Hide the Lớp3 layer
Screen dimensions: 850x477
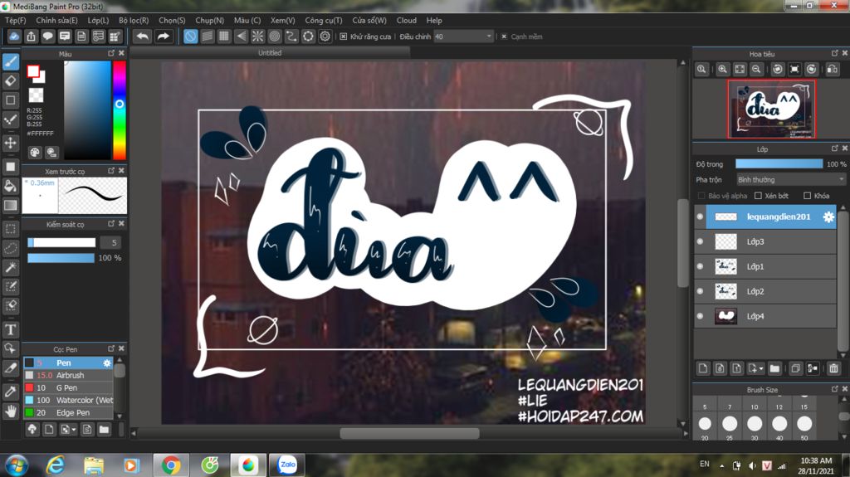700,241
